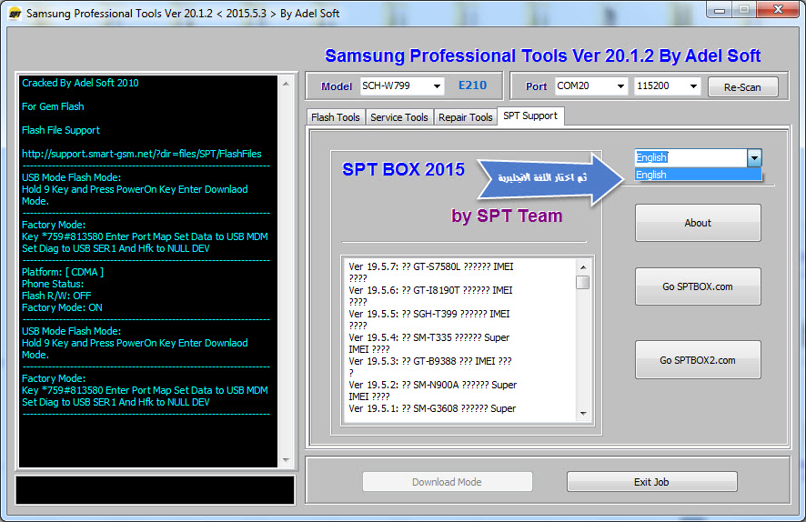Viewport: 806px width, 522px height.
Task: Click the Exit Job button
Action: (651, 482)
